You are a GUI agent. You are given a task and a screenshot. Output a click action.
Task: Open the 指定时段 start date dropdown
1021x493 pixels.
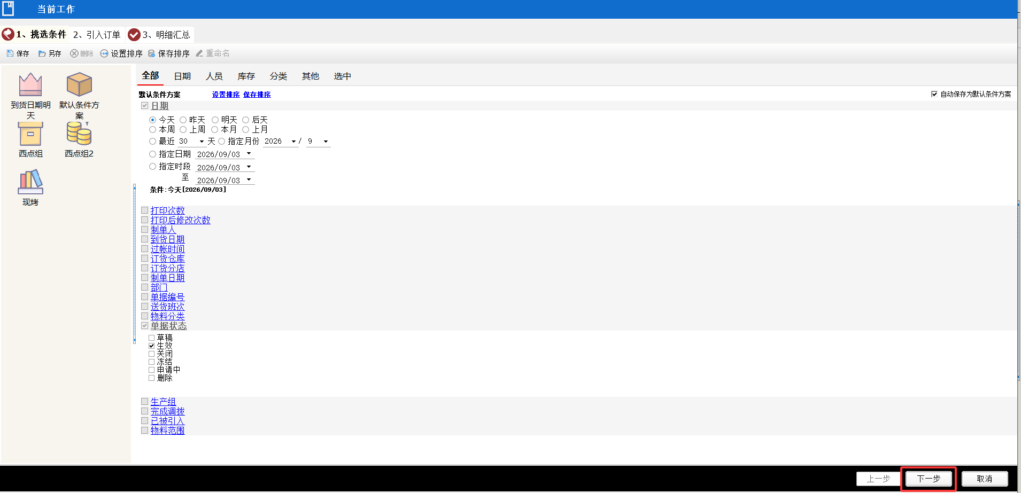[x=249, y=167]
